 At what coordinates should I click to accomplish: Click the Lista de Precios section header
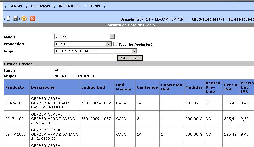coord(18,64)
